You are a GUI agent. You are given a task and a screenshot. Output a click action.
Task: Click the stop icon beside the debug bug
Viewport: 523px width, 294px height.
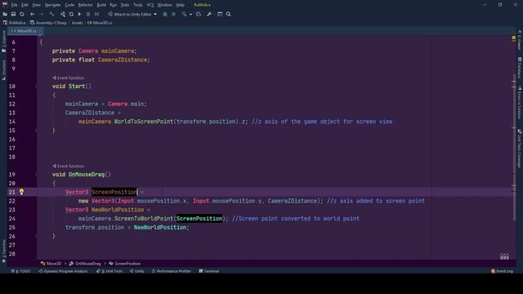pos(173,15)
